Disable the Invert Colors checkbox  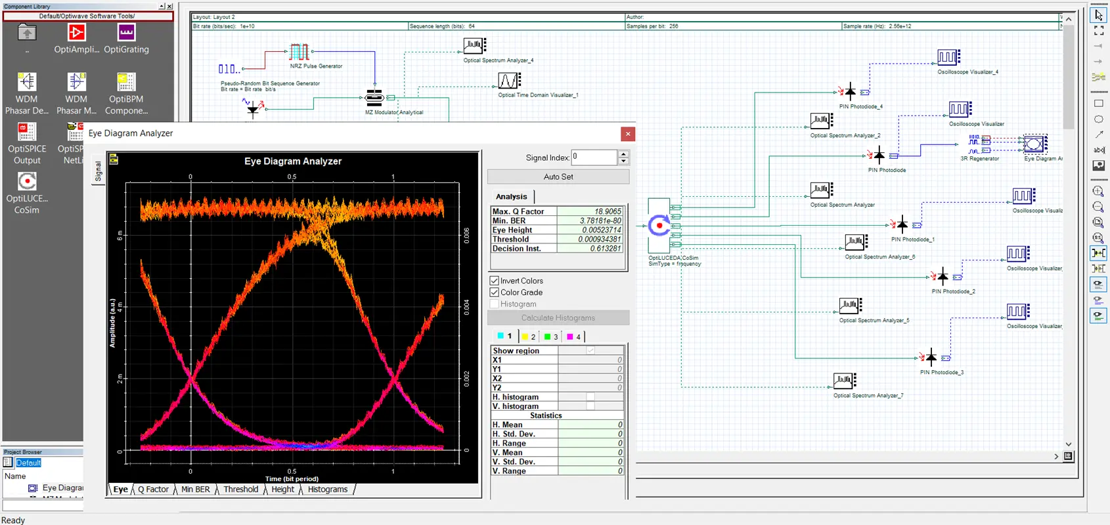pyautogui.click(x=495, y=281)
